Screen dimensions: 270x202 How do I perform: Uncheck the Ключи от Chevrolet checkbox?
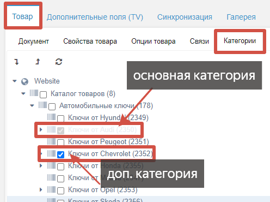(60, 155)
